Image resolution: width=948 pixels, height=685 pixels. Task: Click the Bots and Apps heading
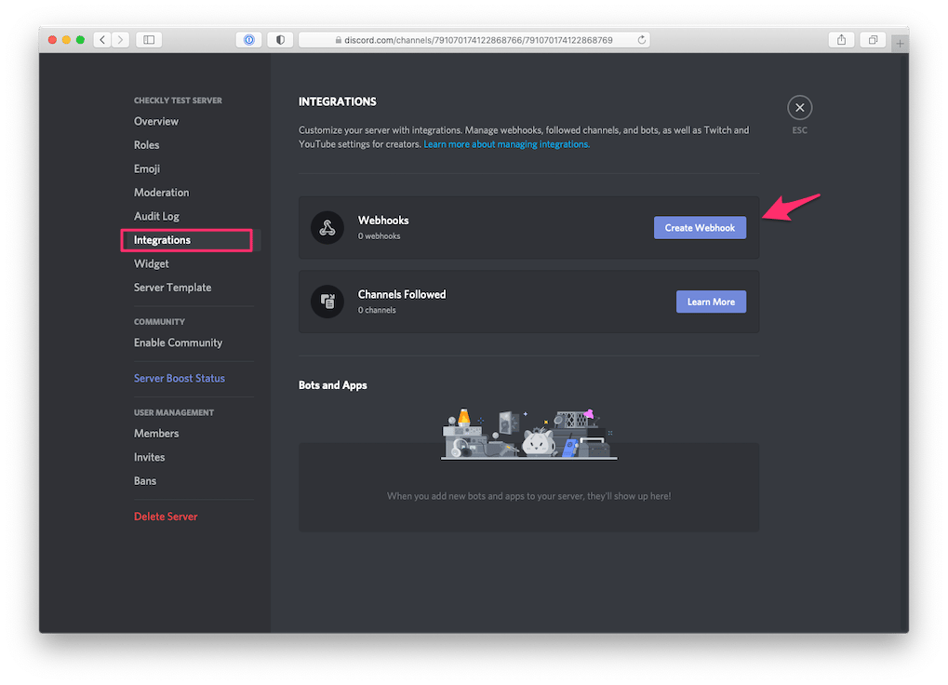click(332, 385)
